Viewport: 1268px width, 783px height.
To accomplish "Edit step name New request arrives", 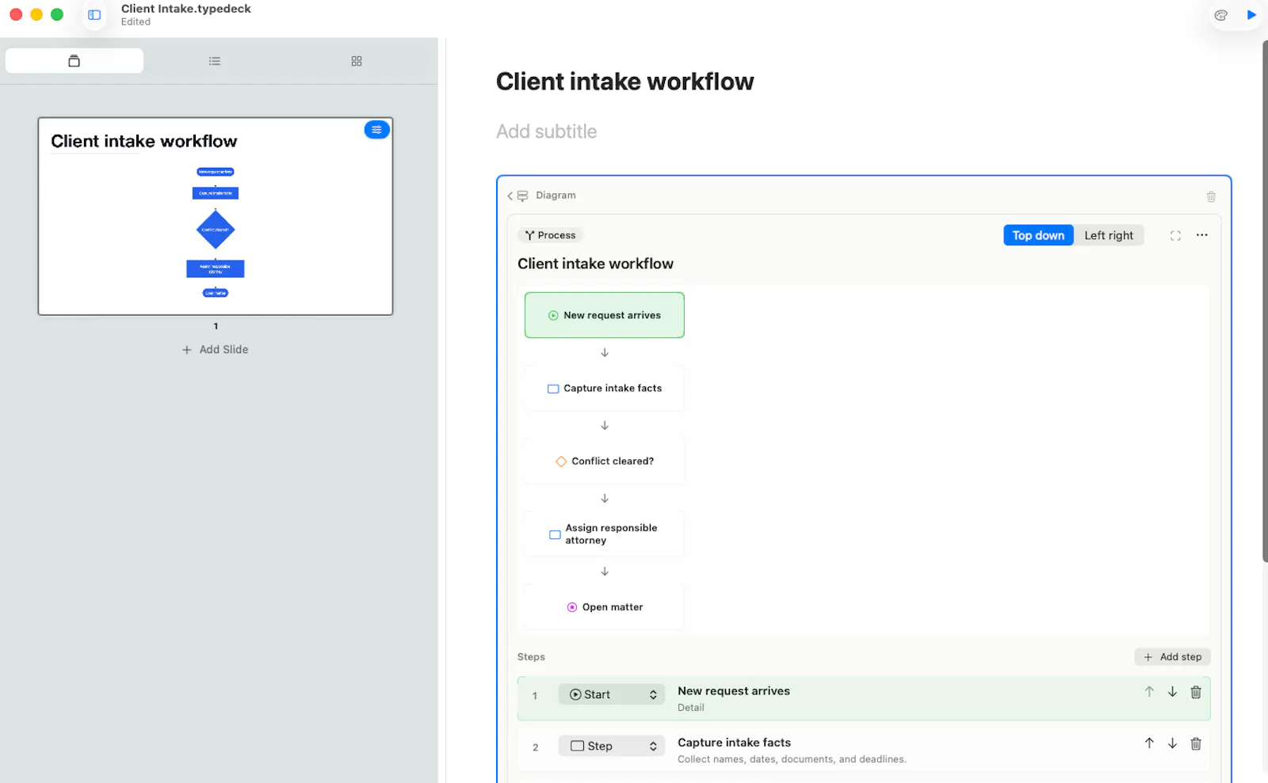I will [734, 691].
